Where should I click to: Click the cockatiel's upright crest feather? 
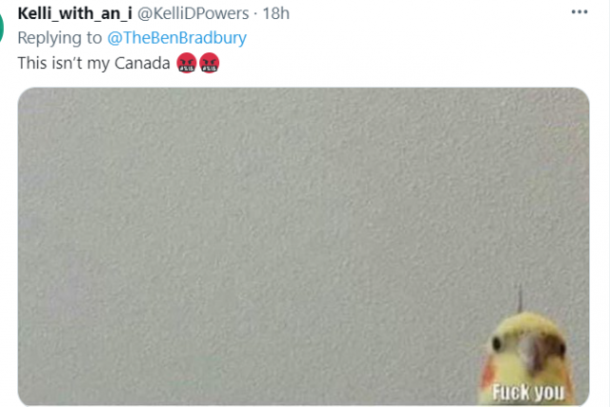tap(520, 298)
